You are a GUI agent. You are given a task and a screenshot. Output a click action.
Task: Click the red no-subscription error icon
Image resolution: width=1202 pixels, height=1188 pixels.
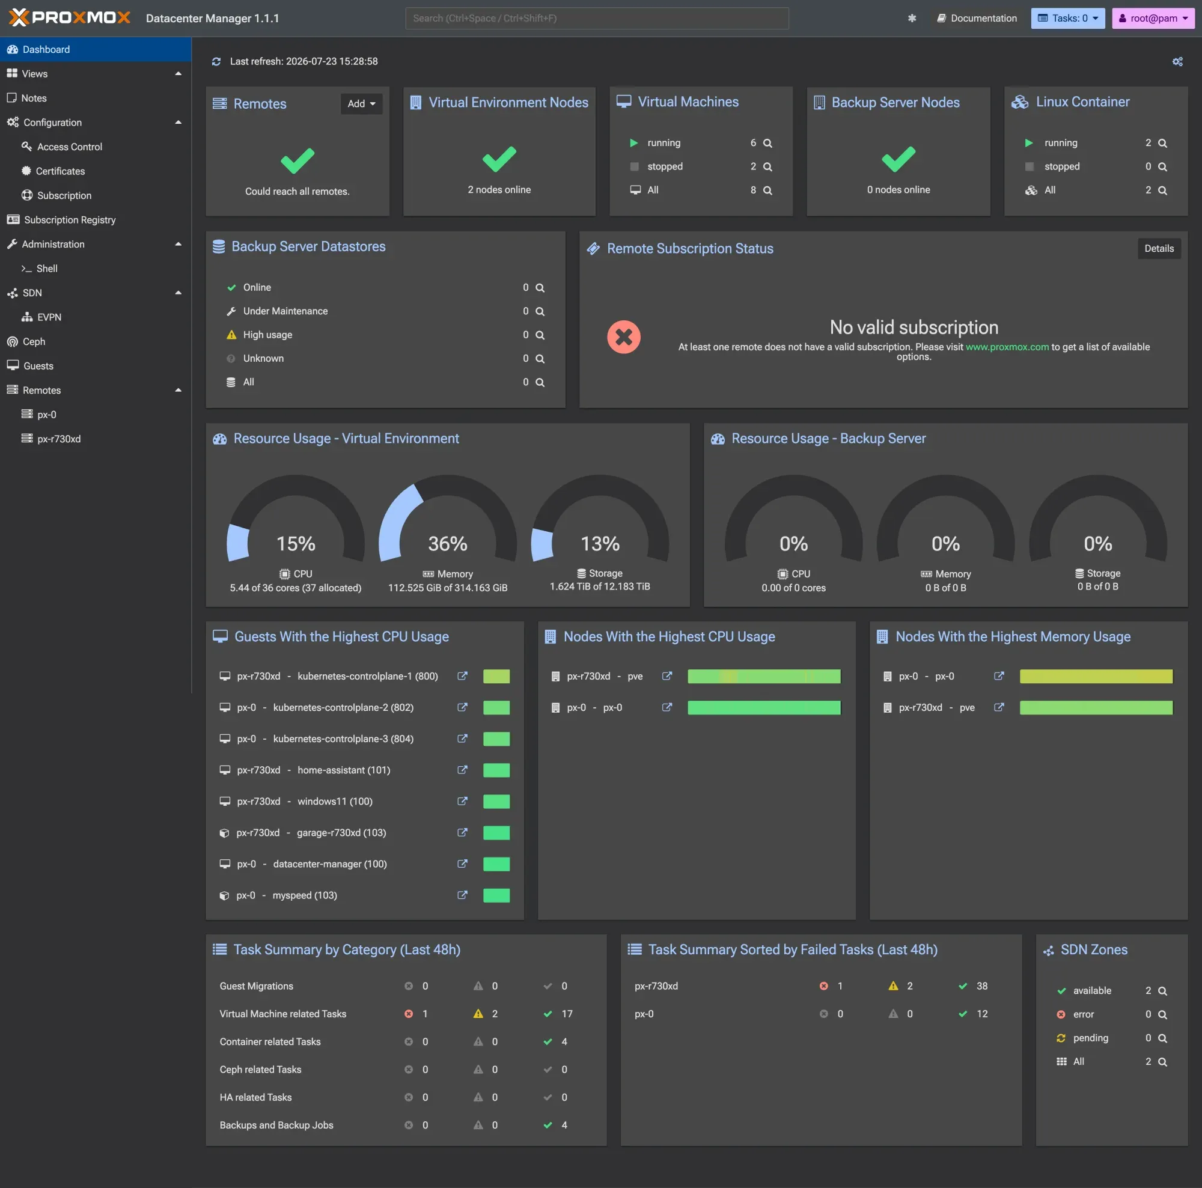pyautogui.click(x=623, y=337)
